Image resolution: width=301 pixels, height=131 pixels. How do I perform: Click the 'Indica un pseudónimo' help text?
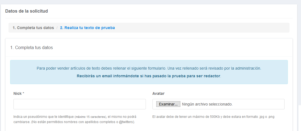[75, 119]
